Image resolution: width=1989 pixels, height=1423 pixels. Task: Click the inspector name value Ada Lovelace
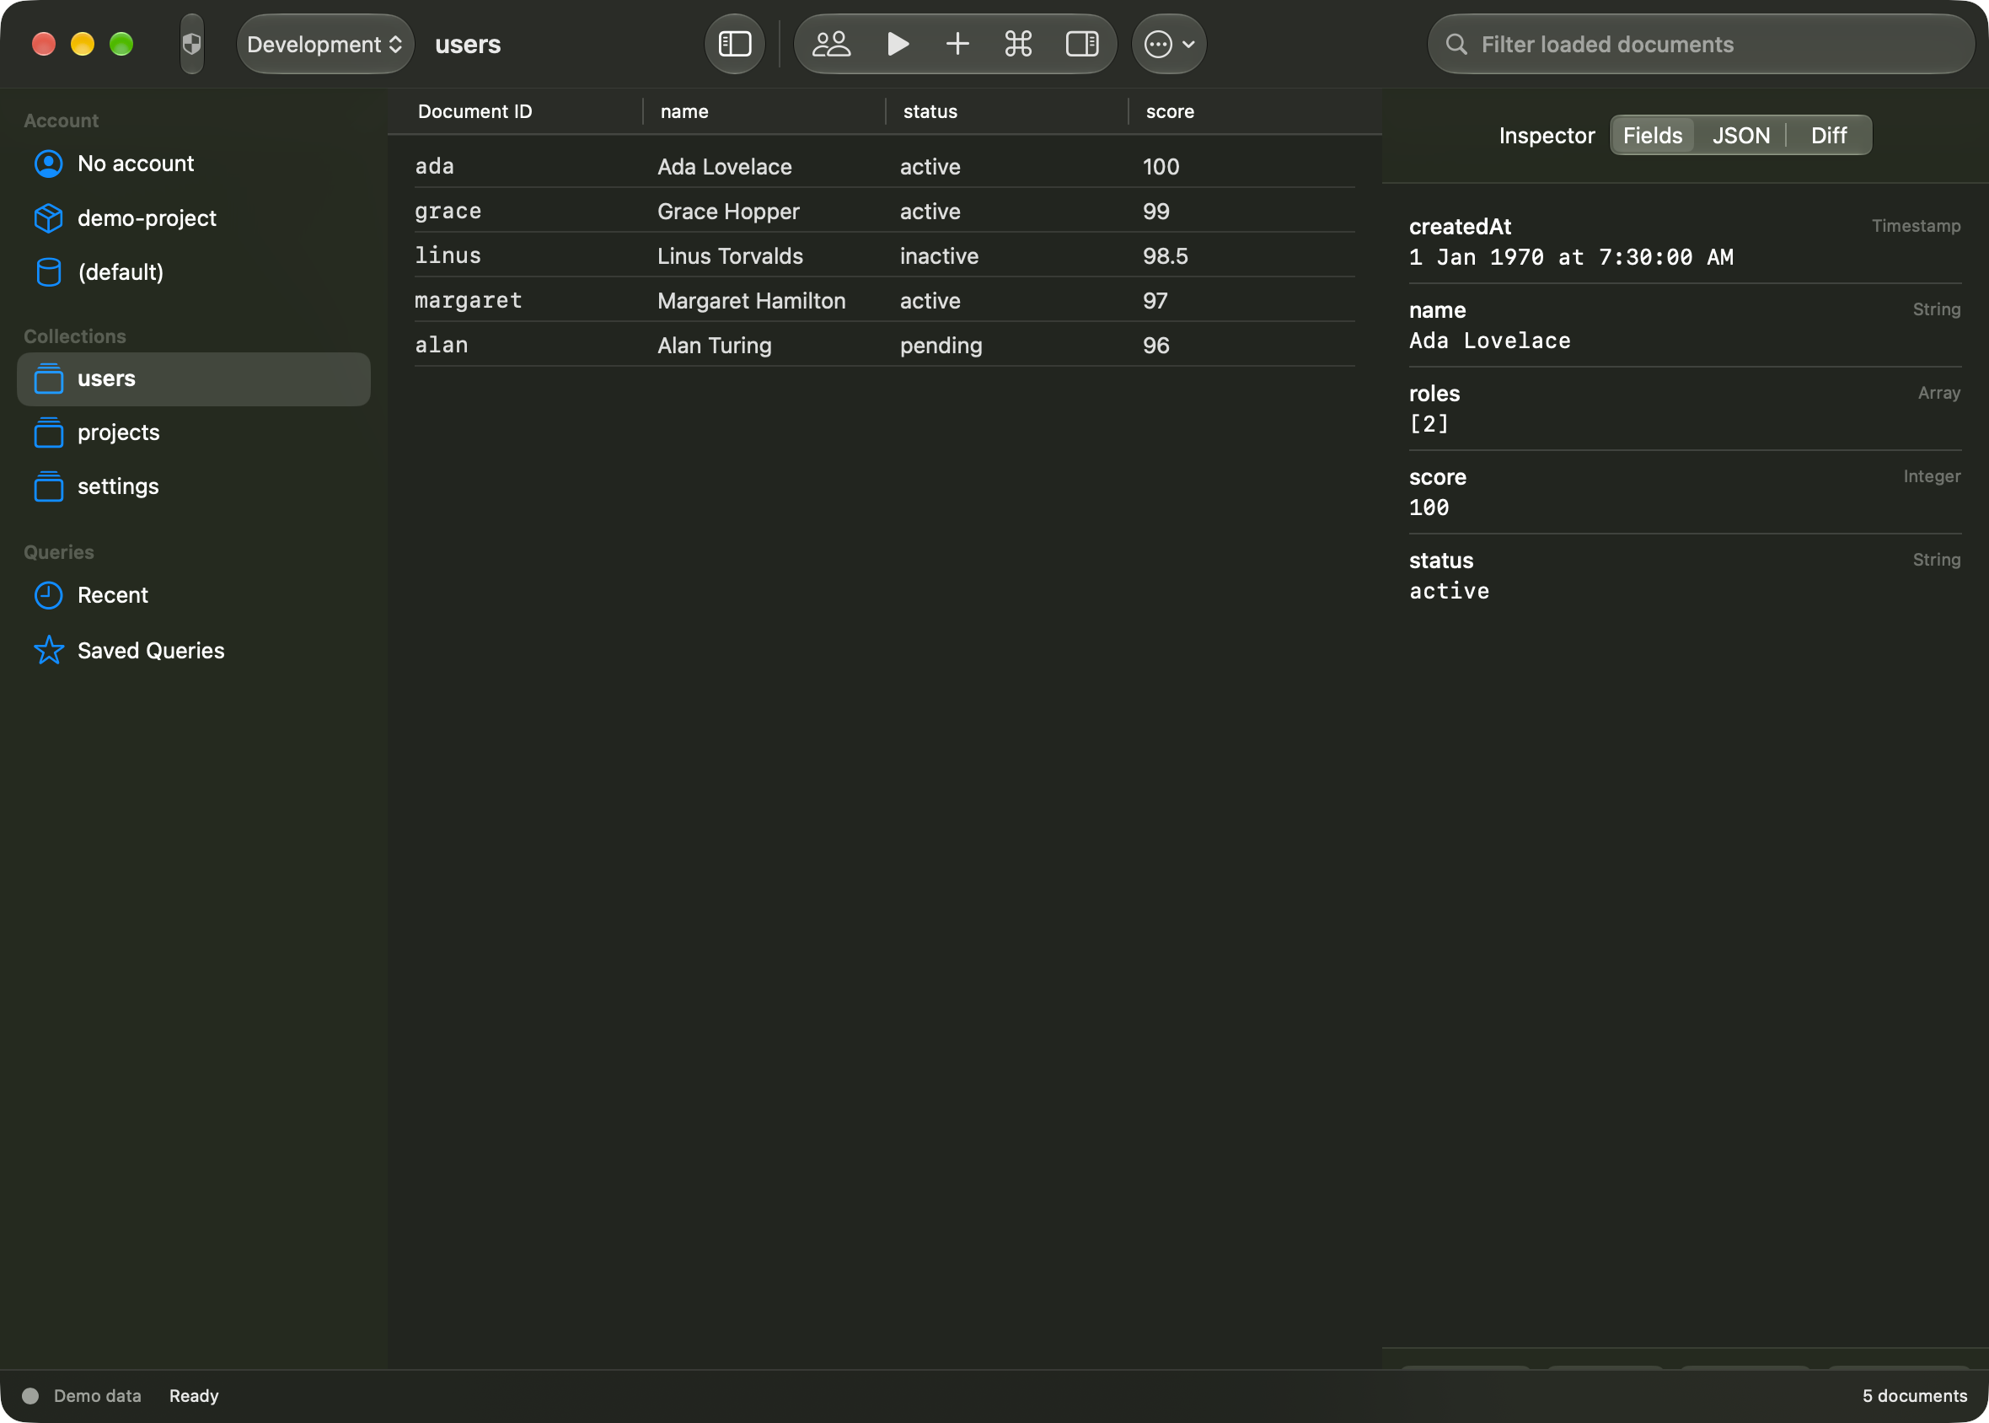[1490, 341]
